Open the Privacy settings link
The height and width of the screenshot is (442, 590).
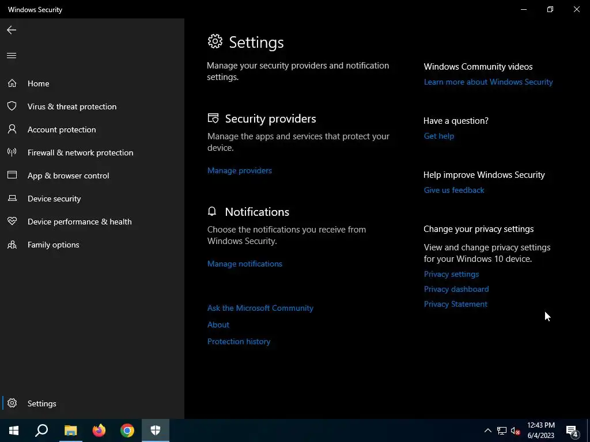pos(451,274)
